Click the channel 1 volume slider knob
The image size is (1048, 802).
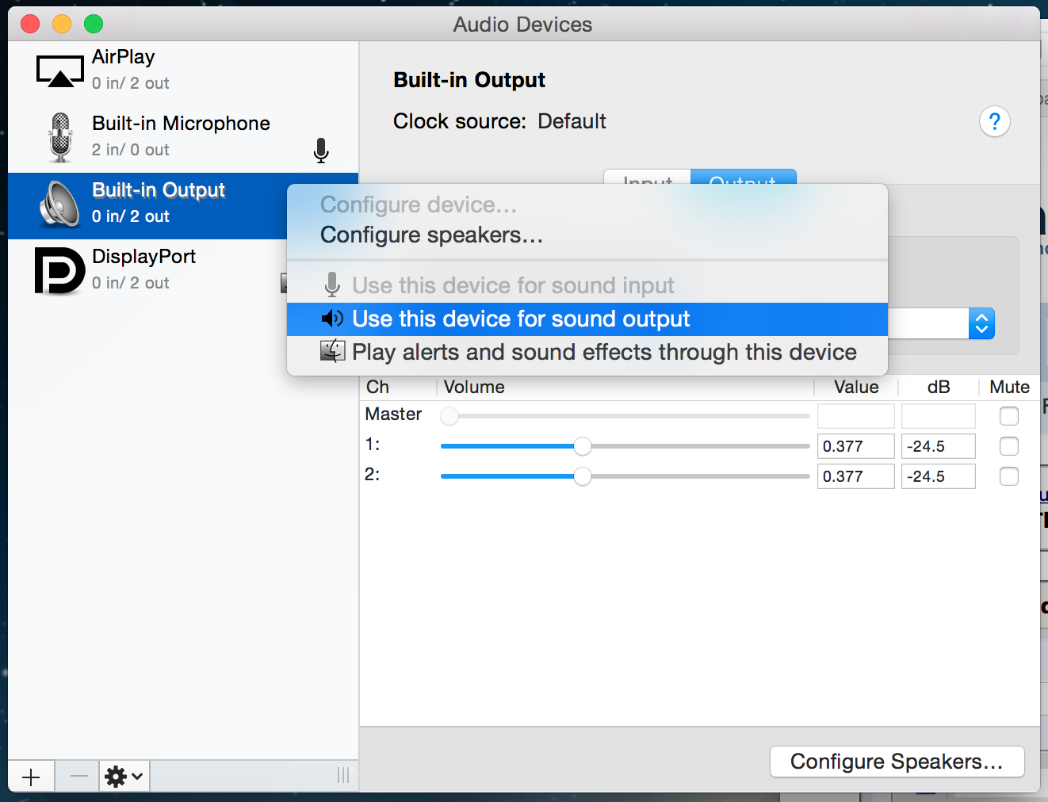pyautogui.click(x=583, y=446)
